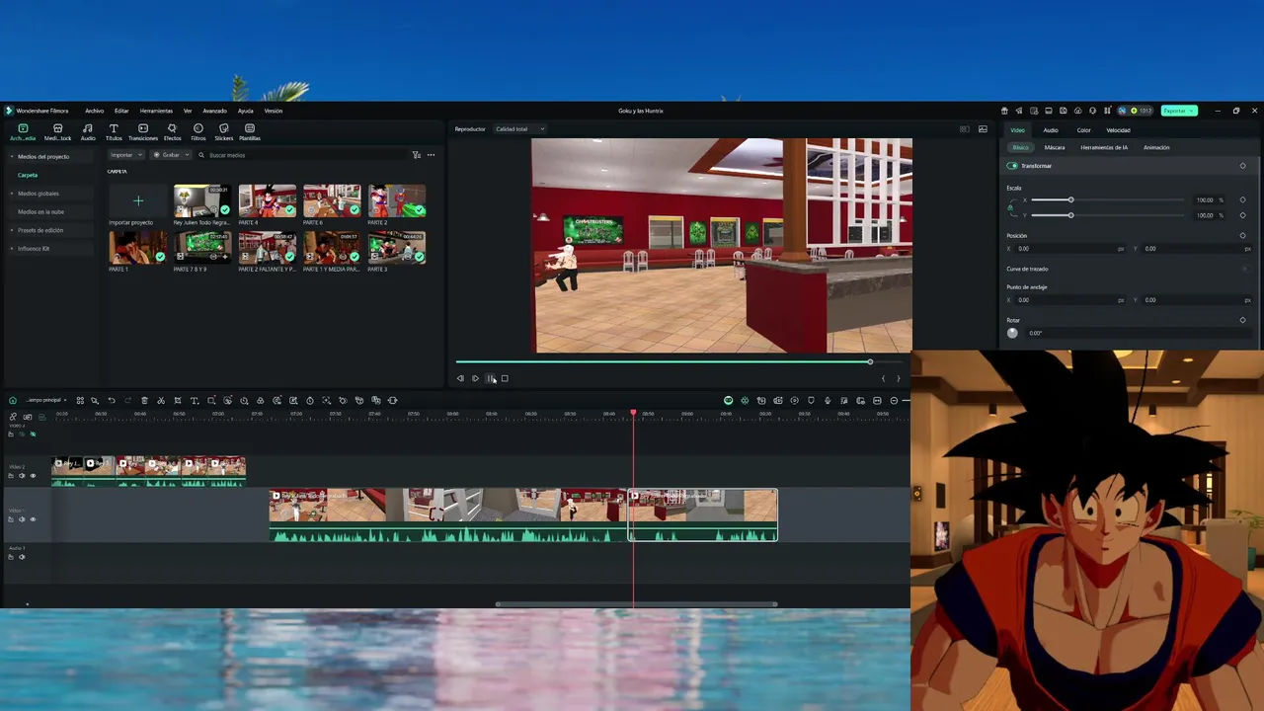The image size is (1264, 711).
Task: Click the Filmora account avatar
Action: [1122, 111]
